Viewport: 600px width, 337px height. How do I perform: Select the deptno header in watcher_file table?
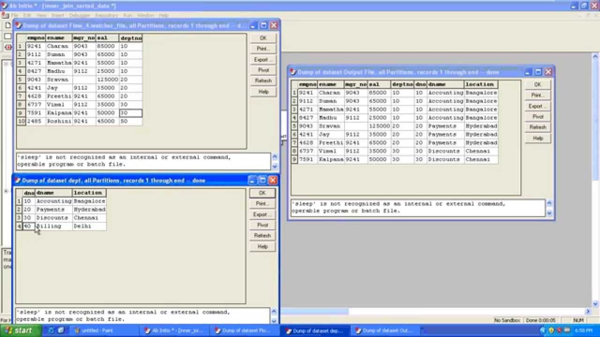click(x=131, y=38)
